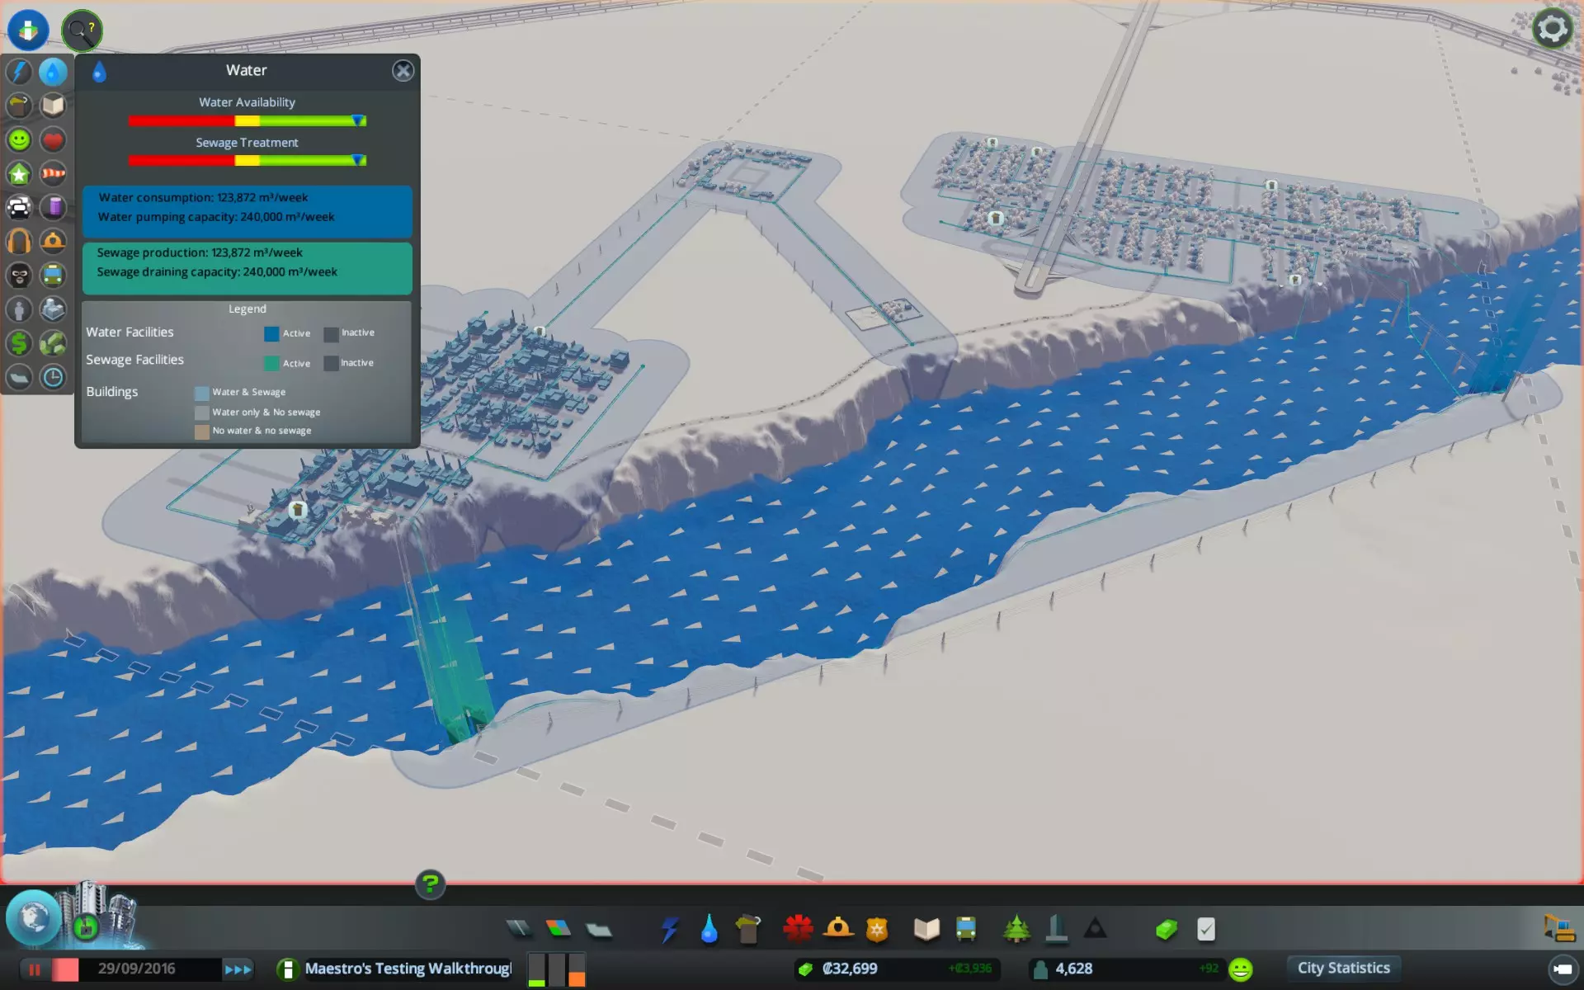The image size is (1584, 990).
Task: Open the game options gear menu
Action: 1552,29
